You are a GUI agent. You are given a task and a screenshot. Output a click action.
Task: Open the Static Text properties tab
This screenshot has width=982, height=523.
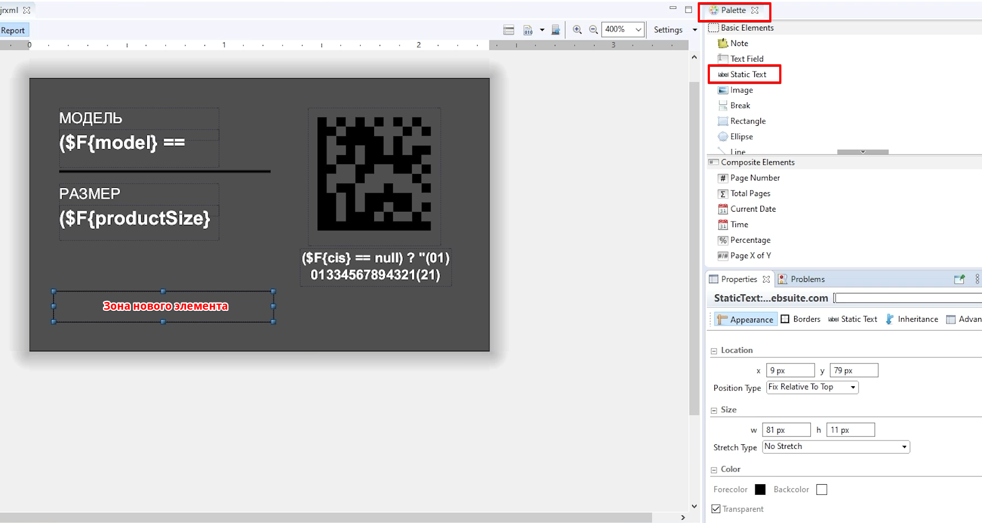click(852, 319)
